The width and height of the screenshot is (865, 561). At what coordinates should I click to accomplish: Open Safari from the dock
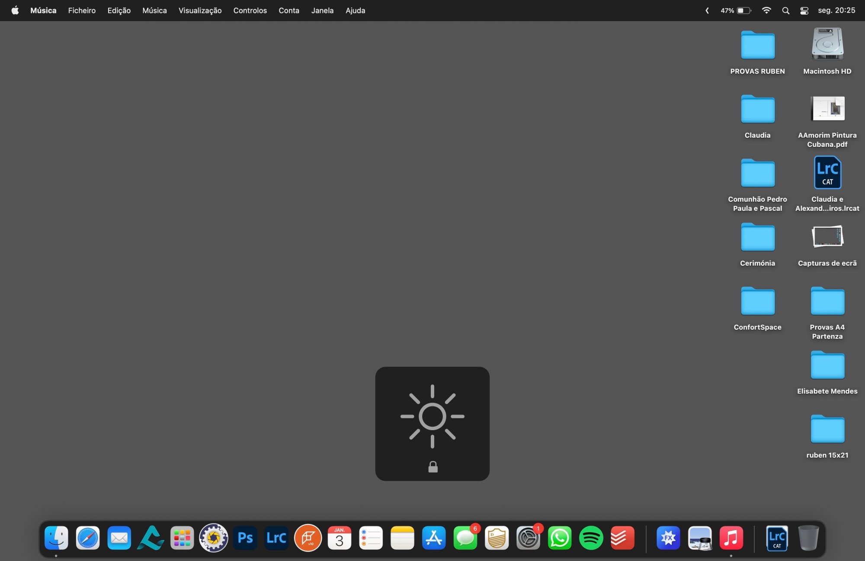point(88,538)
